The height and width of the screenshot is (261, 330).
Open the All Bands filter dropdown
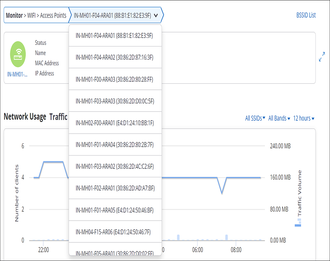[279, 118]
